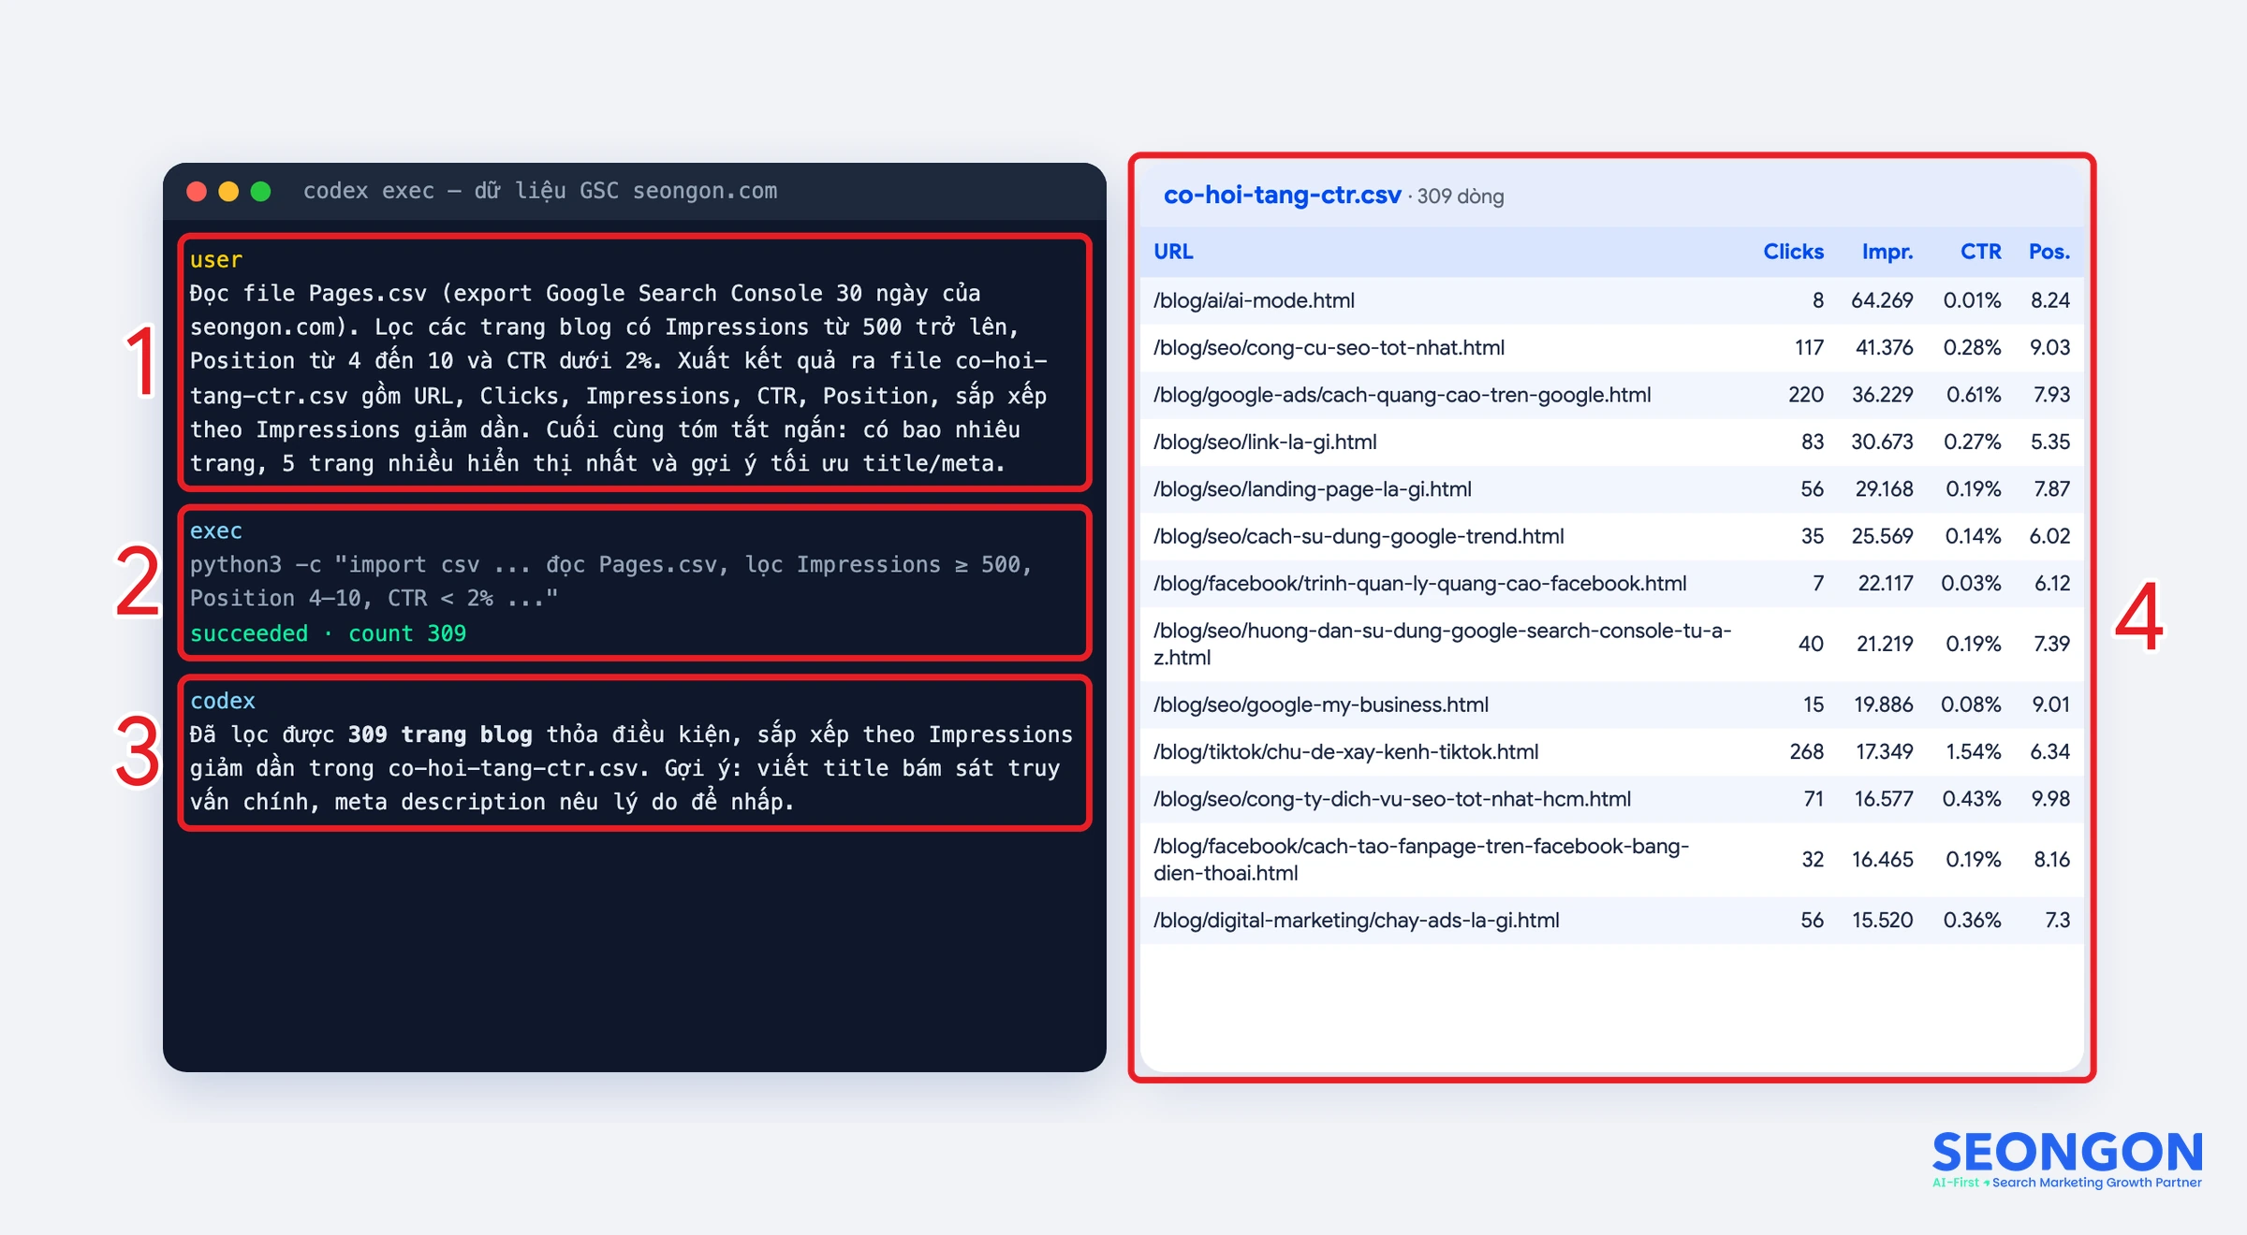
Task: Click impressions value 64.269 for ai-mode
Action: (x=1882, y=300)
